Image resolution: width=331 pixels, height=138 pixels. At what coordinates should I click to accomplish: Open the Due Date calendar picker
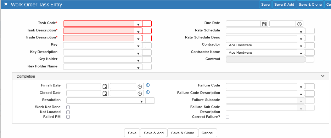point(264,24)
